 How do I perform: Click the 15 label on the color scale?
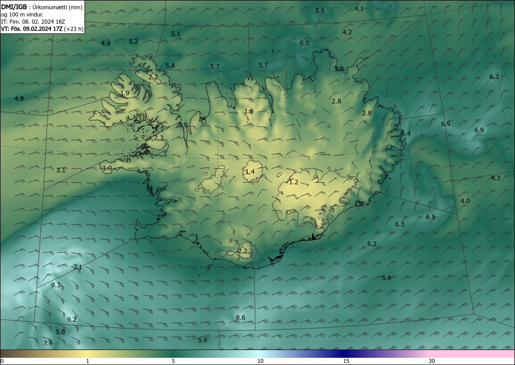(346, 361)
